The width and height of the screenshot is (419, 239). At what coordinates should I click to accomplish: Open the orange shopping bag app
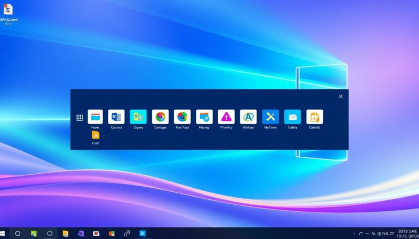314,117
